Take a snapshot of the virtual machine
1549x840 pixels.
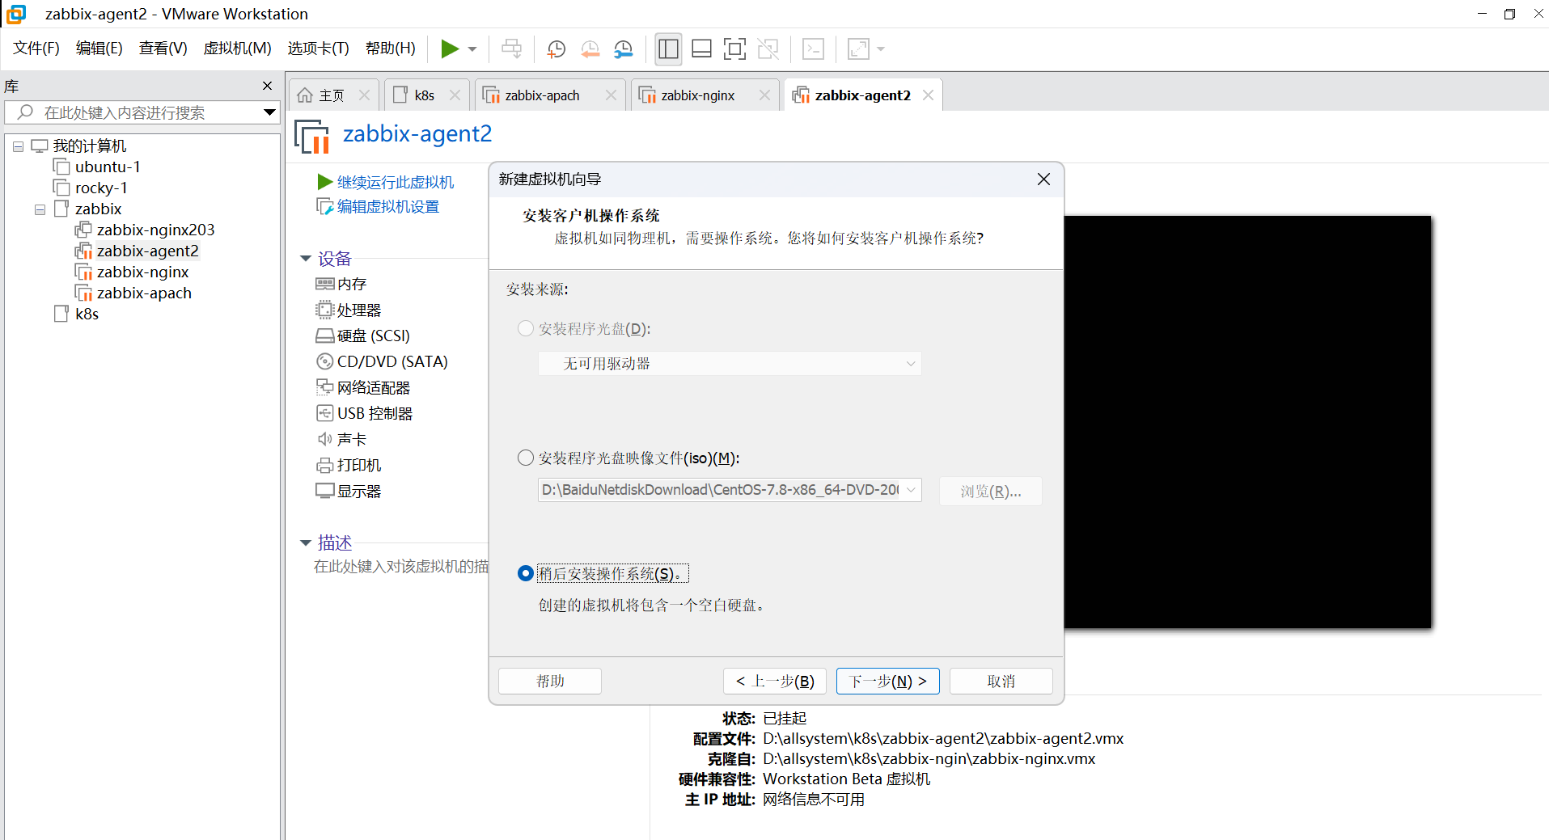[x=556, y=49]
